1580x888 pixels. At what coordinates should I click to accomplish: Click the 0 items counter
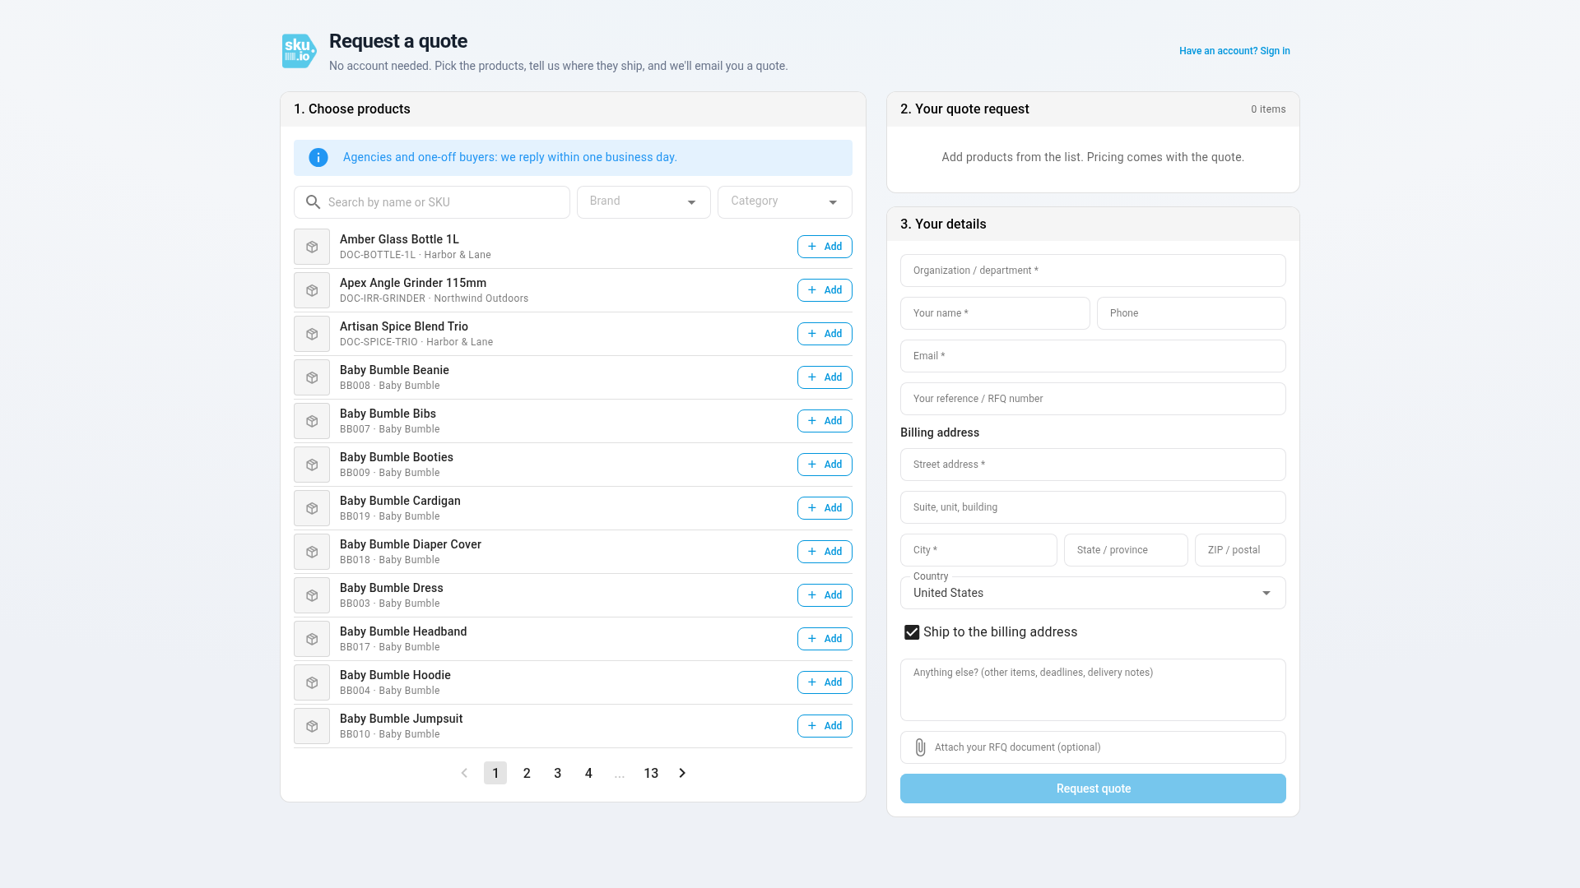1268,109
